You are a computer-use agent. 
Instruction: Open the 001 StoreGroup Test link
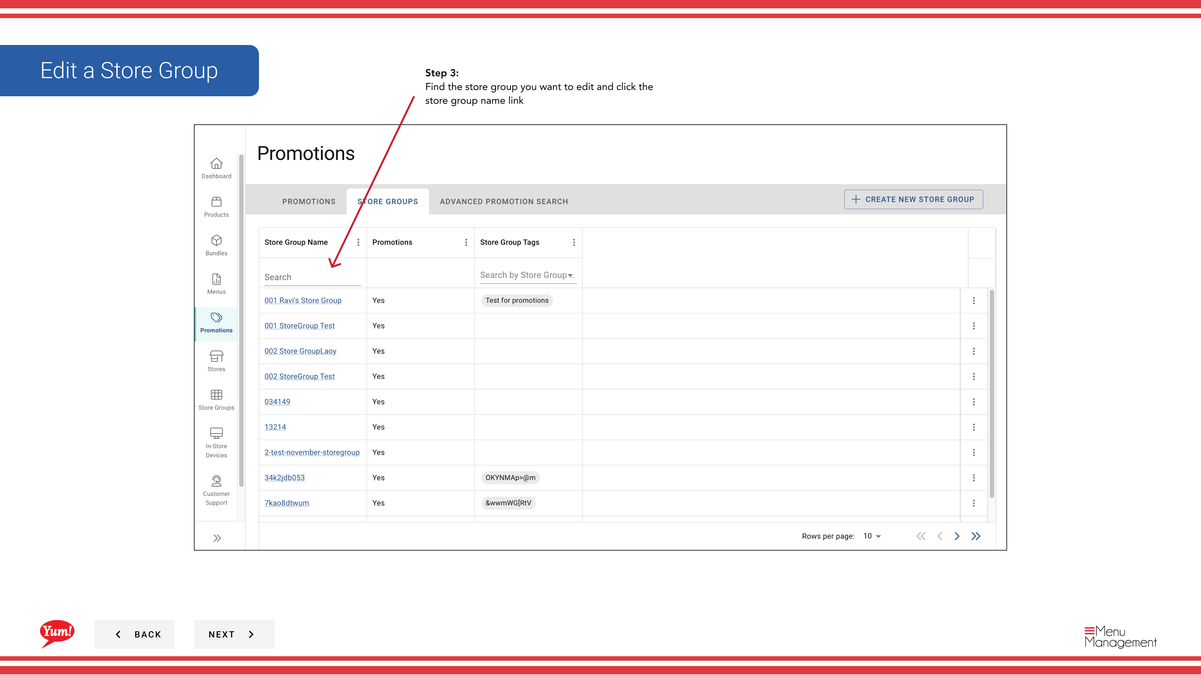[299, 325]
